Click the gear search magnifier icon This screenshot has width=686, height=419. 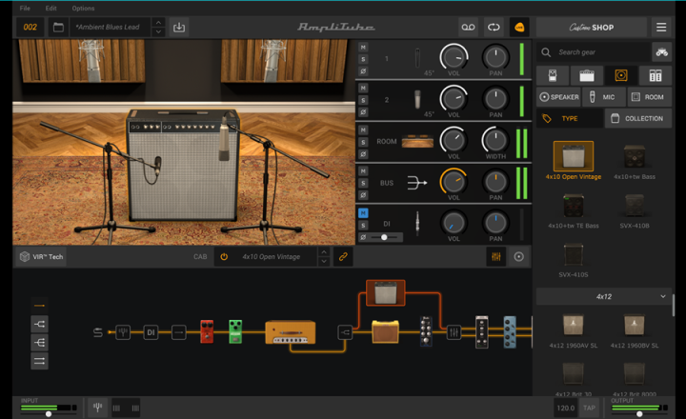546,52
